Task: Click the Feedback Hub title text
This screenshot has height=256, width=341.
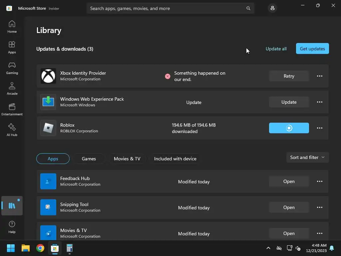Action: click(x=75, y=179)
